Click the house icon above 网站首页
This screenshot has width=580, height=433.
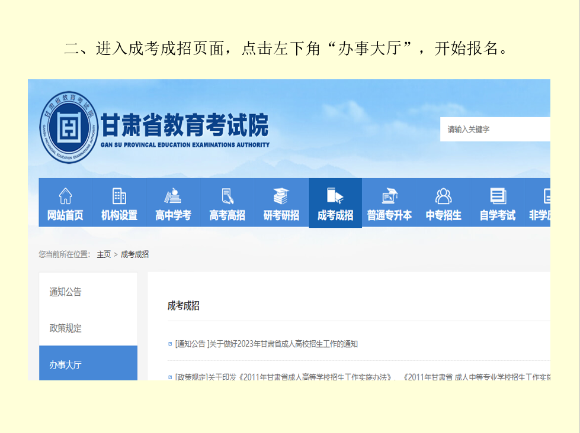pyautogui.click(x=65, y=196)
